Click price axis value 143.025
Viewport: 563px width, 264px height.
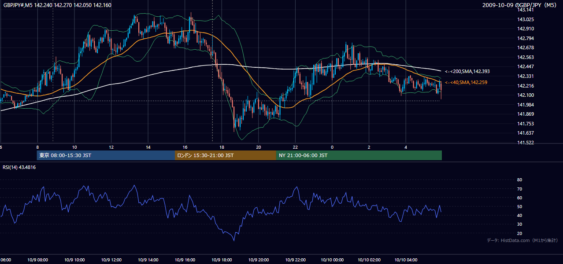525,19
